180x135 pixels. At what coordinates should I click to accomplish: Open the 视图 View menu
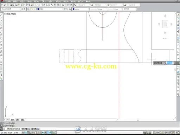click(x=22, y=1)
